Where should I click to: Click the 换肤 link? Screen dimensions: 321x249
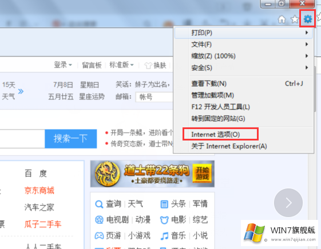coord(160,65)
